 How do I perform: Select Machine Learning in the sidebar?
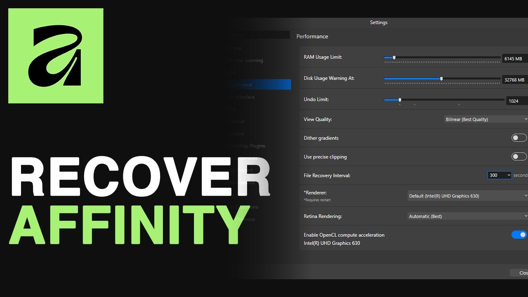click(245, 60)
